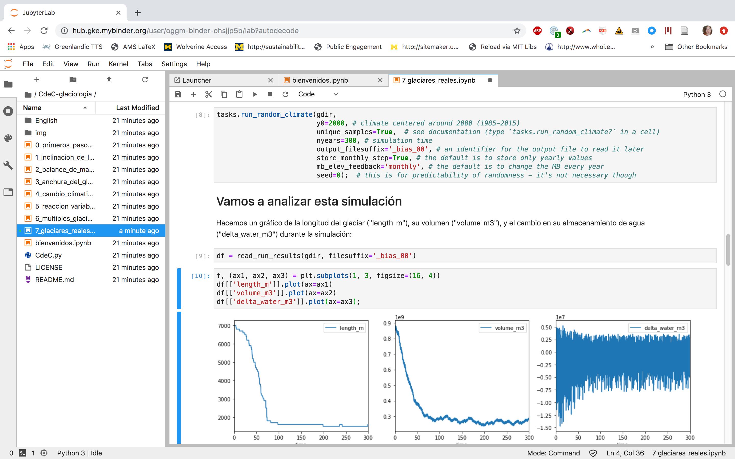This screenshot has width=735, height=459.
Task: Sort files by Last Modified column
Action: pos(131,108)
